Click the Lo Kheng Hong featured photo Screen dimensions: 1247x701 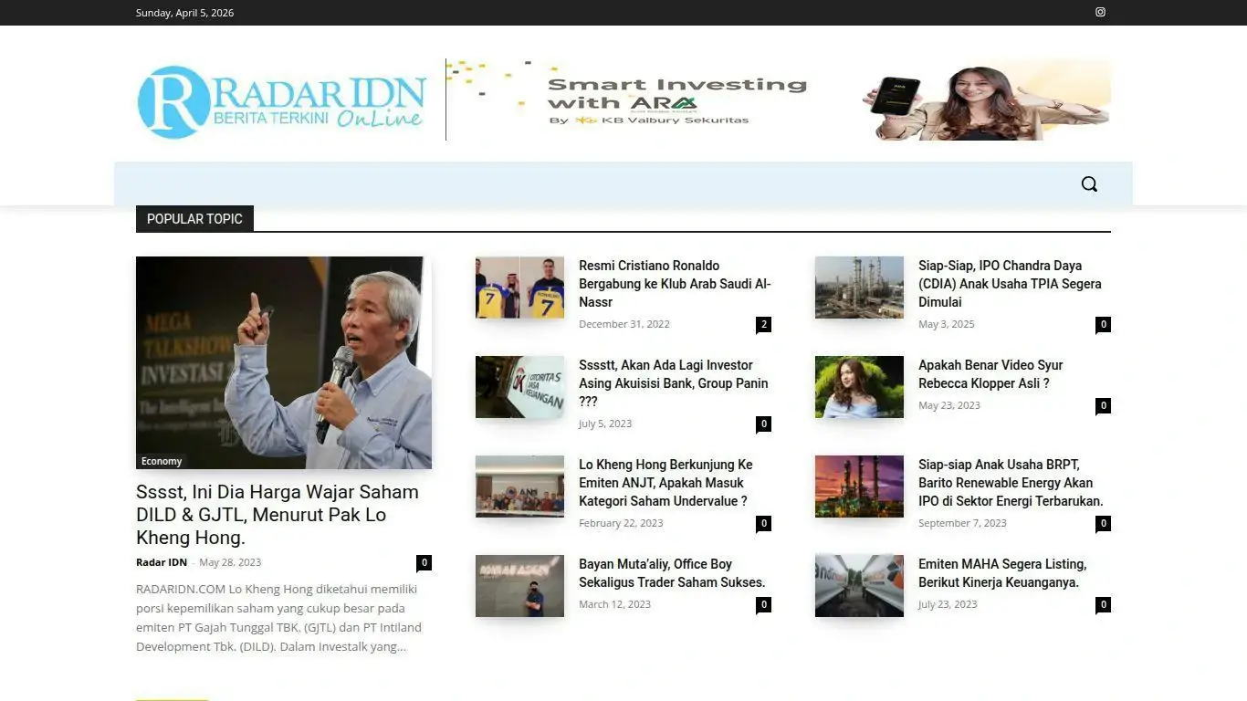tap(283, 361)
